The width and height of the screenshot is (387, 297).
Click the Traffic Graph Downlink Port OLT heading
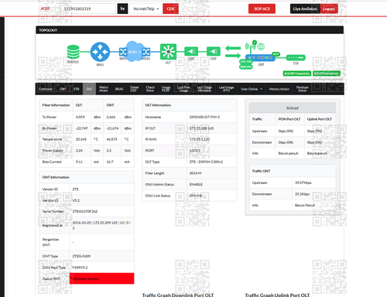coord(178,295)
